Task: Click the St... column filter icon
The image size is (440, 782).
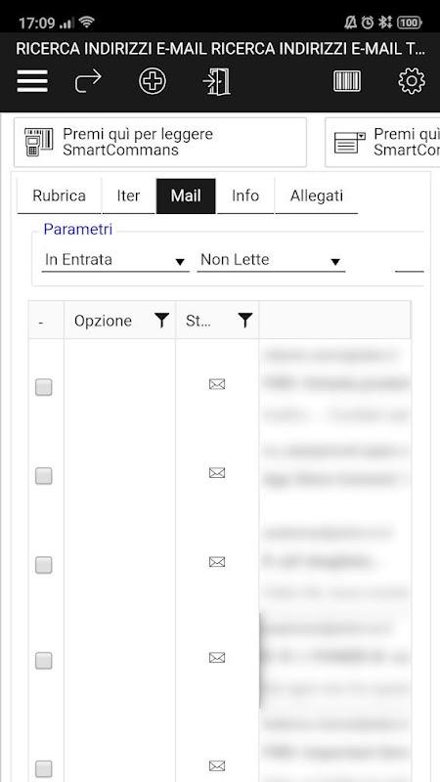Action: 244,321
